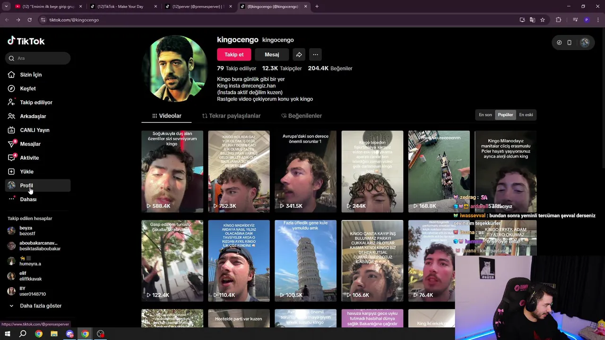This screenshot has height=340, width=605.
Task: Click the Ara search field
Action: point(38,58)
